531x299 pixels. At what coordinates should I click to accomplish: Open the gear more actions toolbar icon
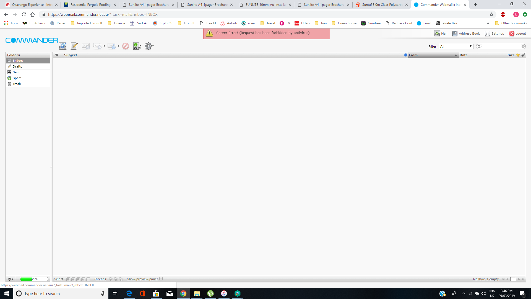(149, 46)
